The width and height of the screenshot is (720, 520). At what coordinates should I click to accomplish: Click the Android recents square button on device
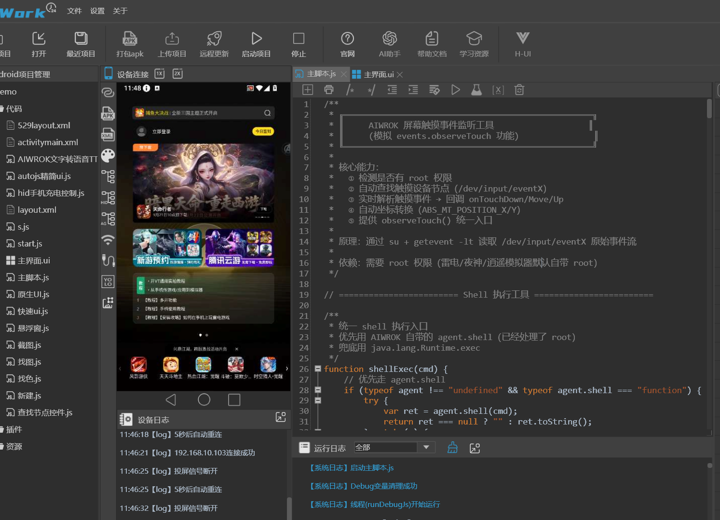pyautogui.click(x=234, y=399)
